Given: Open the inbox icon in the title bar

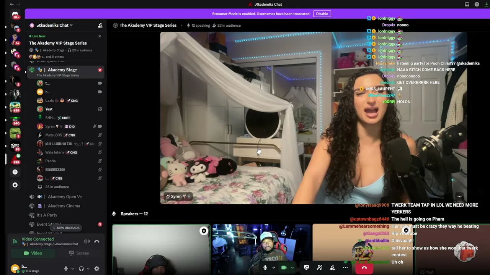Looking at the screenshot, I should tap(467, 4).
